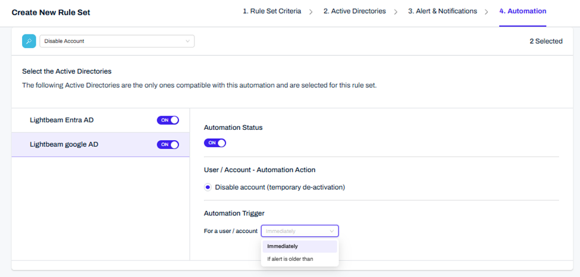
Task: Turn off the Lightbeam Entra AD toggle
Action: pyautogui.click(x=168, y=120)
